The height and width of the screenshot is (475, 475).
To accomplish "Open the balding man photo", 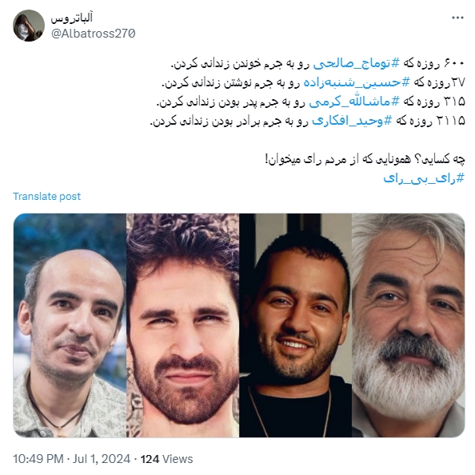I will pyautogui.click(x=70, y=325).
